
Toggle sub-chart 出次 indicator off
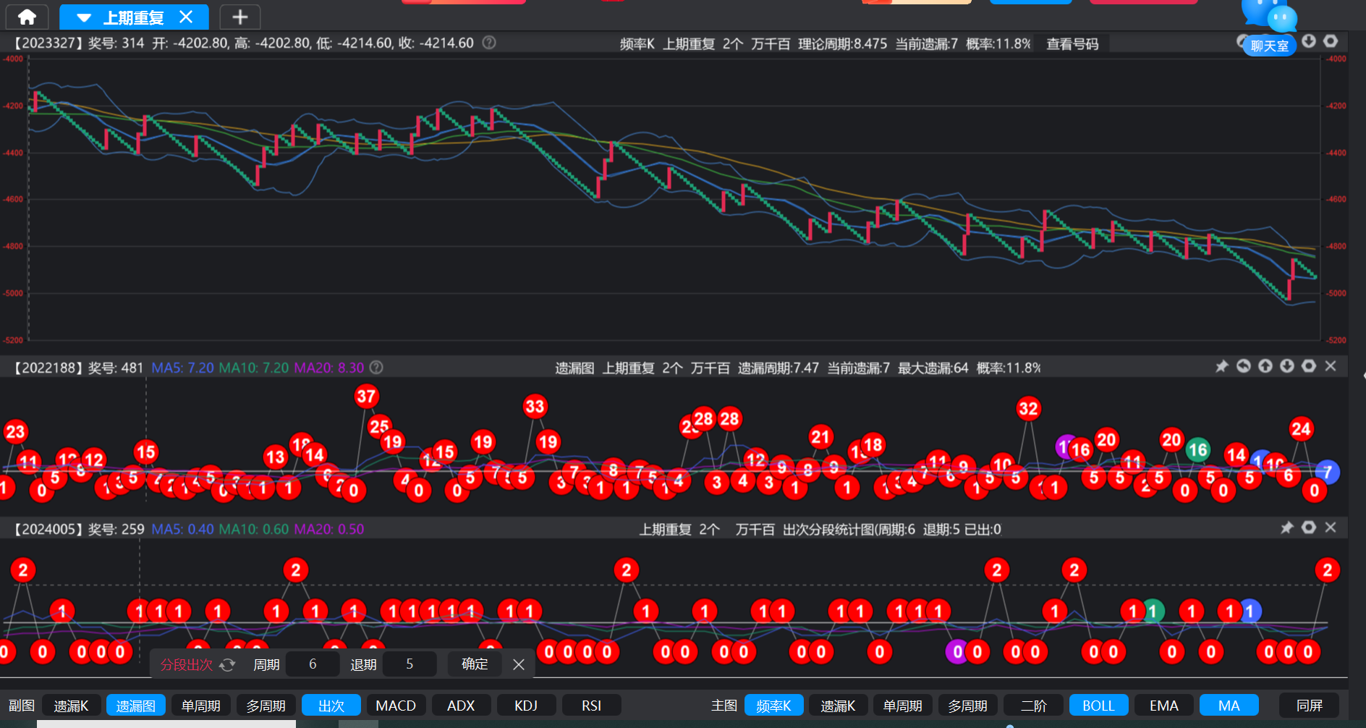[x=331, y=706]
